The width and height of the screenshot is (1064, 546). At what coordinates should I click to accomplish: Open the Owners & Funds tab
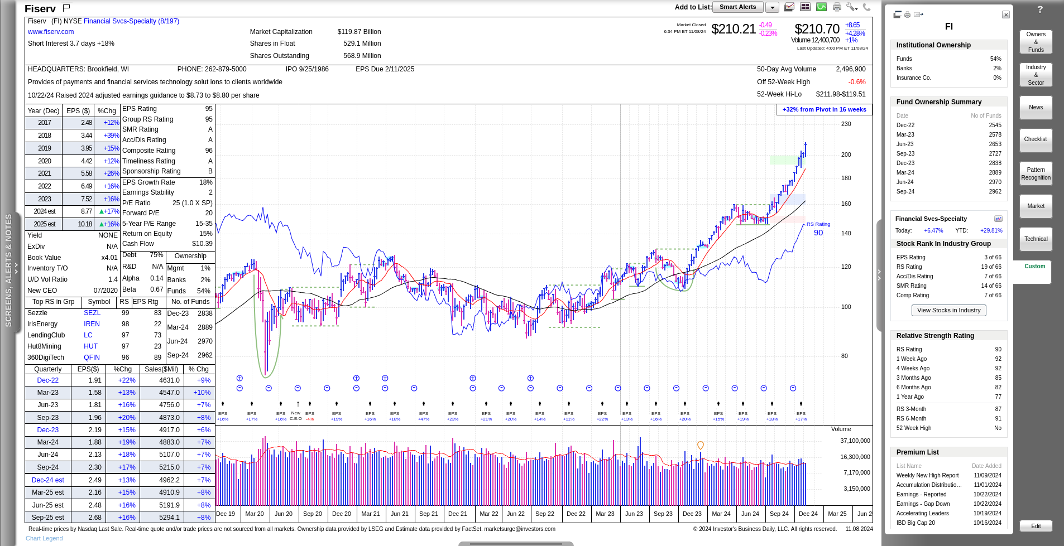1036,42
